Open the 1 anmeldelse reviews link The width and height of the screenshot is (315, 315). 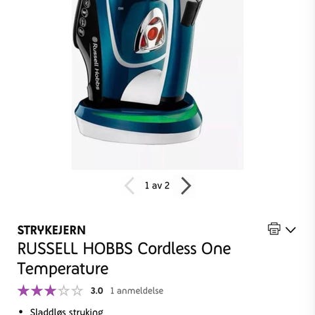click(136, 291)
